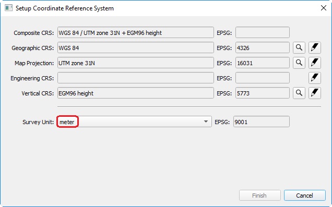Viewport: 332px width, 207px height.
Task: Edit Engineering CRS with the pencil icon
Action: (x=315, y=78)
